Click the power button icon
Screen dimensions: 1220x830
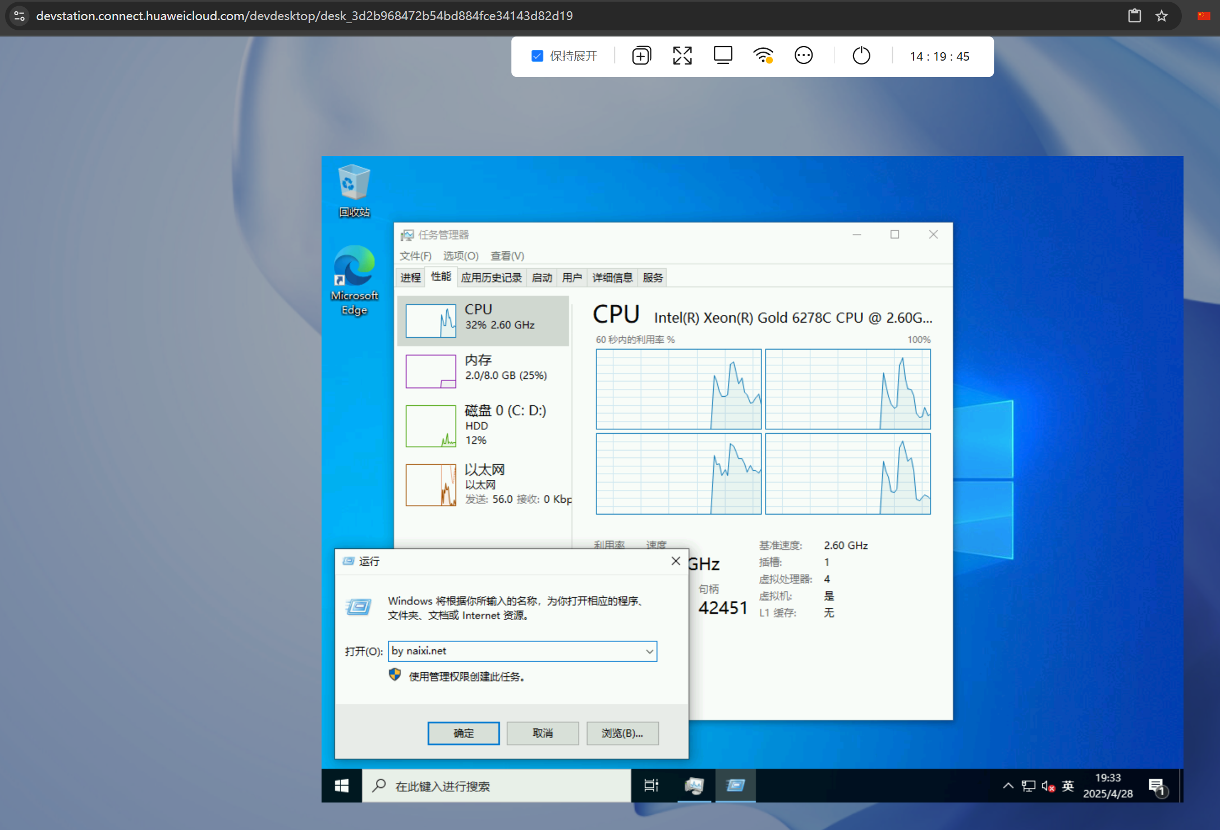tap(861, 56)
